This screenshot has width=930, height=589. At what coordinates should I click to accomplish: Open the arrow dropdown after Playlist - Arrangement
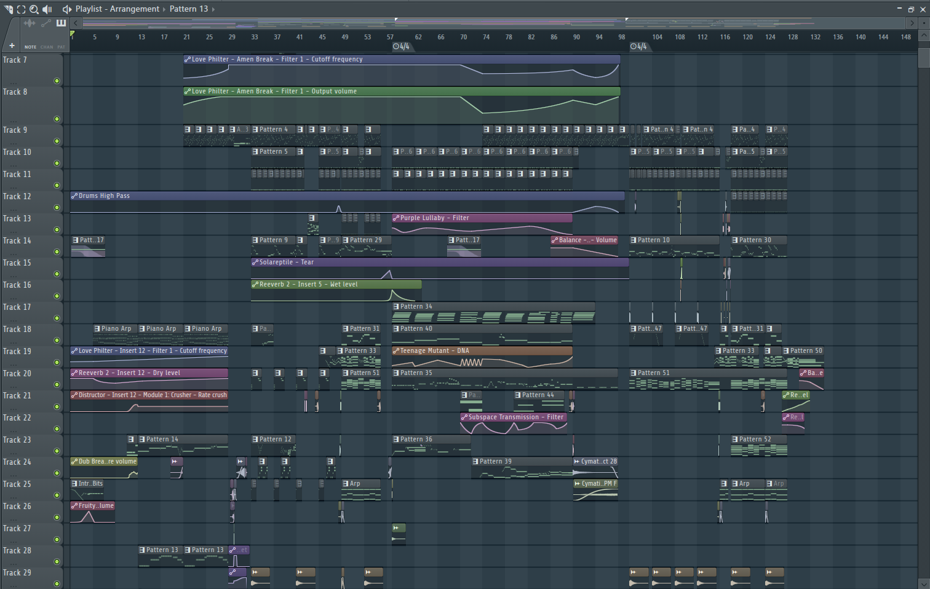click(164, 9)
